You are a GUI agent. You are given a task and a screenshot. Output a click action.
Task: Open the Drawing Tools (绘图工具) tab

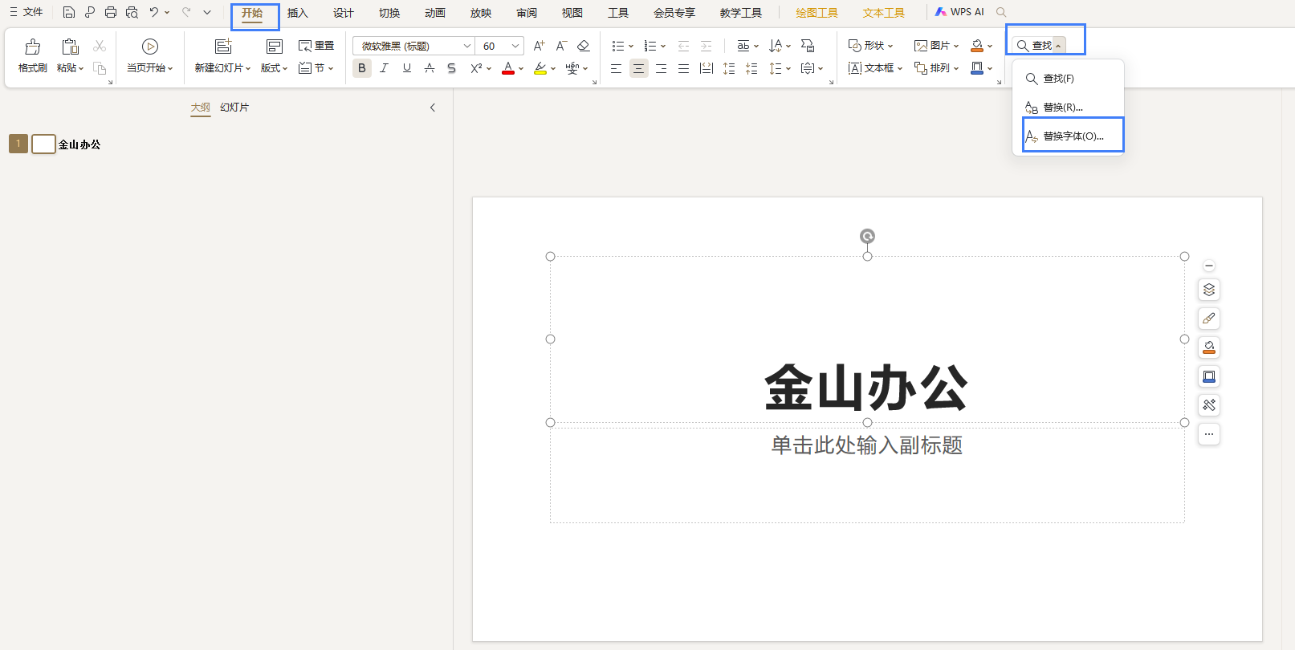tap(817, 13)
